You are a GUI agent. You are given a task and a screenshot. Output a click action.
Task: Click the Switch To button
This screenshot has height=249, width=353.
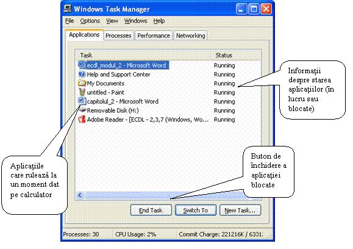point(196,210)
